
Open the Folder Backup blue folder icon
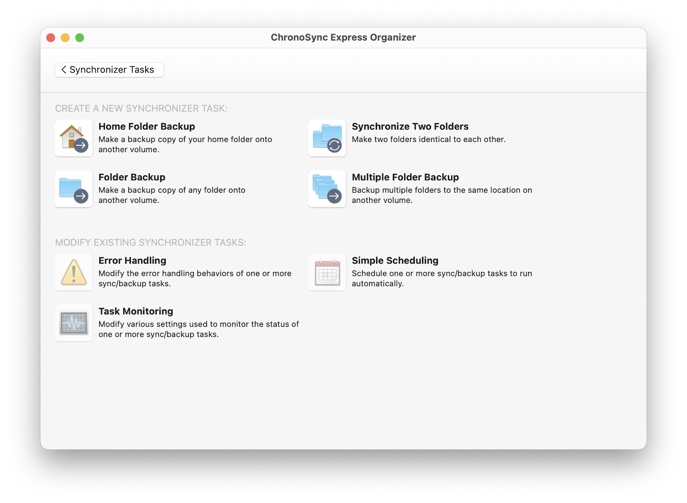click(73, 189)
